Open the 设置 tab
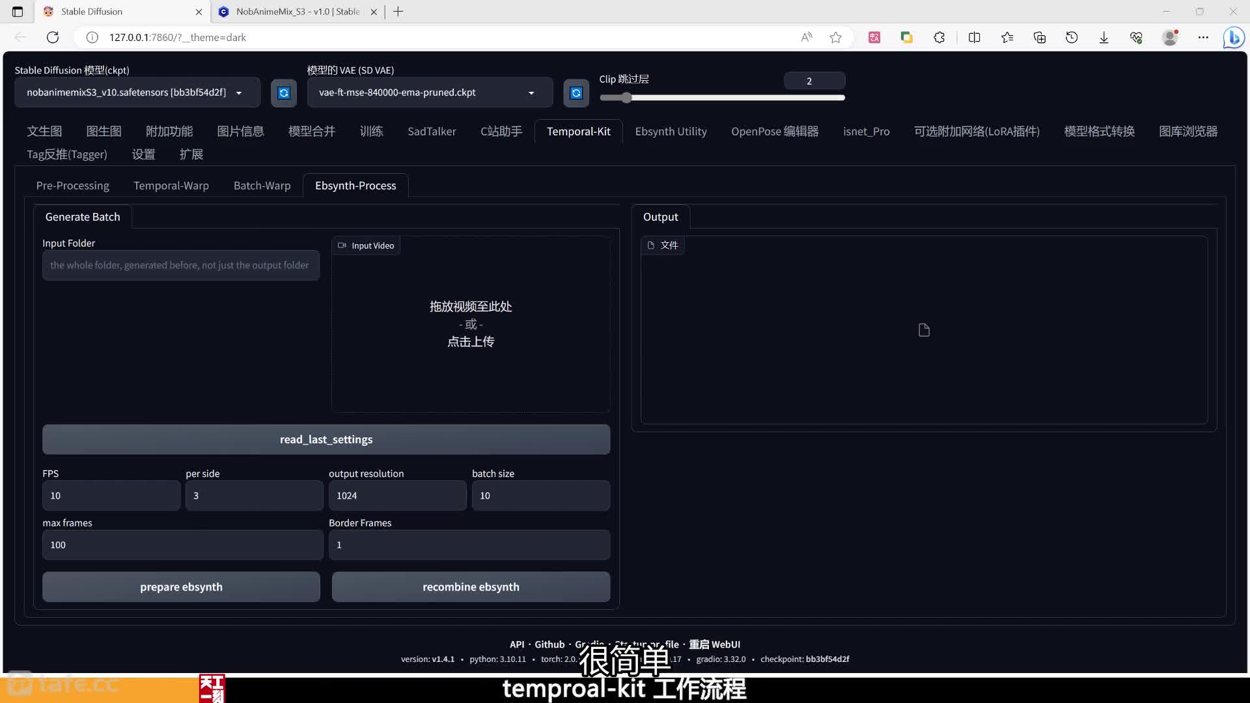The image size is (1250, 703). point(144,154)
